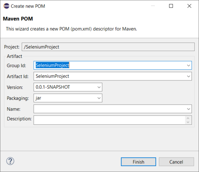Click the Eclipse icon in title bar
The image size is (199, 172).
pos(6,6)
